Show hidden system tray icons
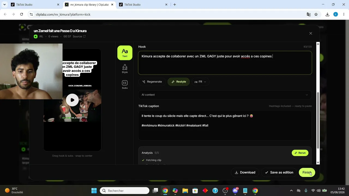 (x=291, y=191)
